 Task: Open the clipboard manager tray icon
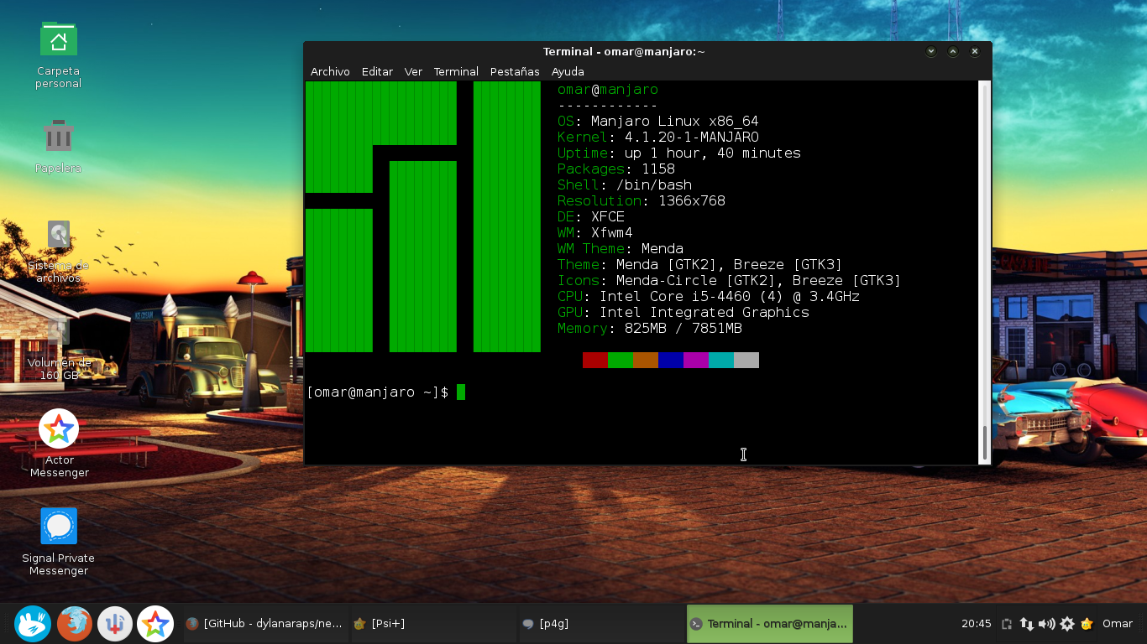[x=1007, y=624]
